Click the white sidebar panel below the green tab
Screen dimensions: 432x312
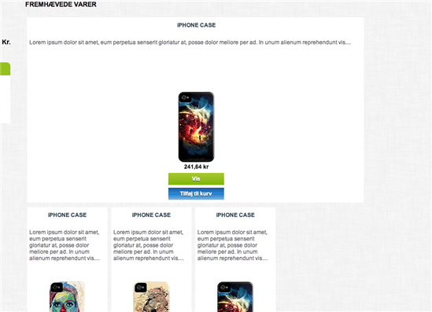pos(6,99)
